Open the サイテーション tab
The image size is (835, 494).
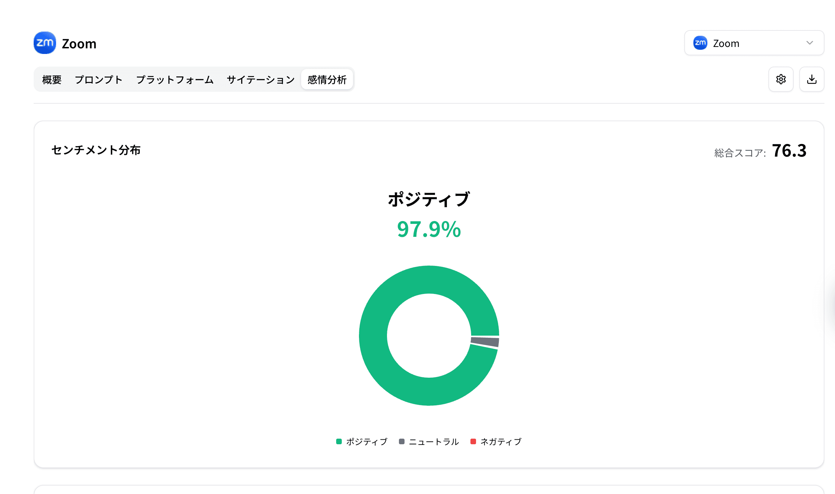(x=260, y=80)
